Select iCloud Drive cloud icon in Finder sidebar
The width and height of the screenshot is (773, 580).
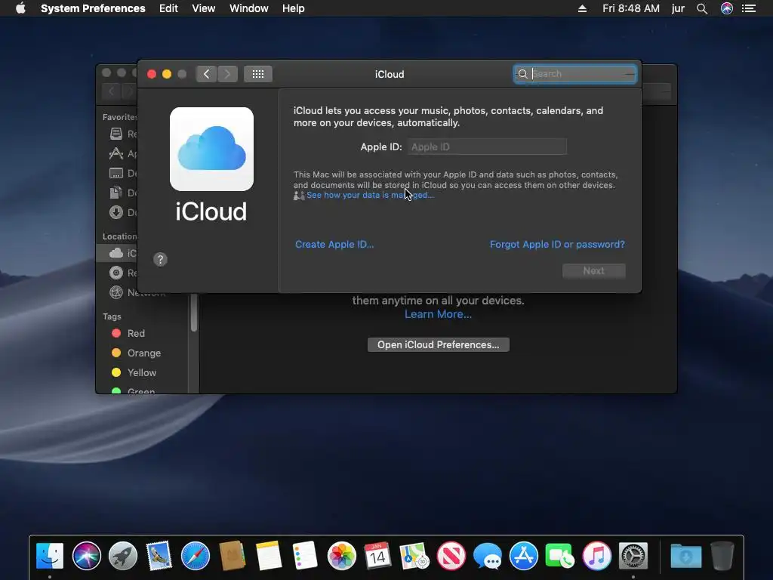pos(116,253)
